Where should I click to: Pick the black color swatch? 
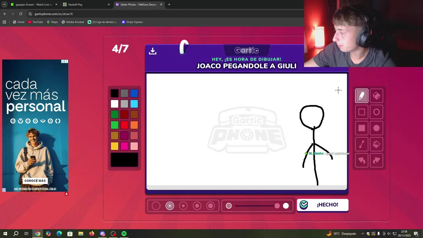(x=114, y=93)
